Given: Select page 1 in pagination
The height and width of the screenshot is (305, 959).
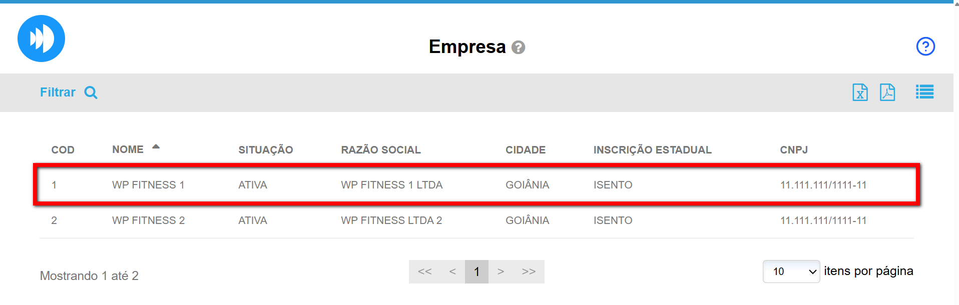Looking at the screenshot, I should (x=476, y=271).
